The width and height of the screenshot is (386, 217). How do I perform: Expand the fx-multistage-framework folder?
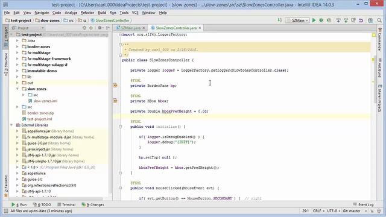pos(17,58)
